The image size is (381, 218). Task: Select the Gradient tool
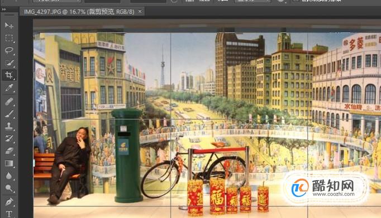[x=9, y=163]
